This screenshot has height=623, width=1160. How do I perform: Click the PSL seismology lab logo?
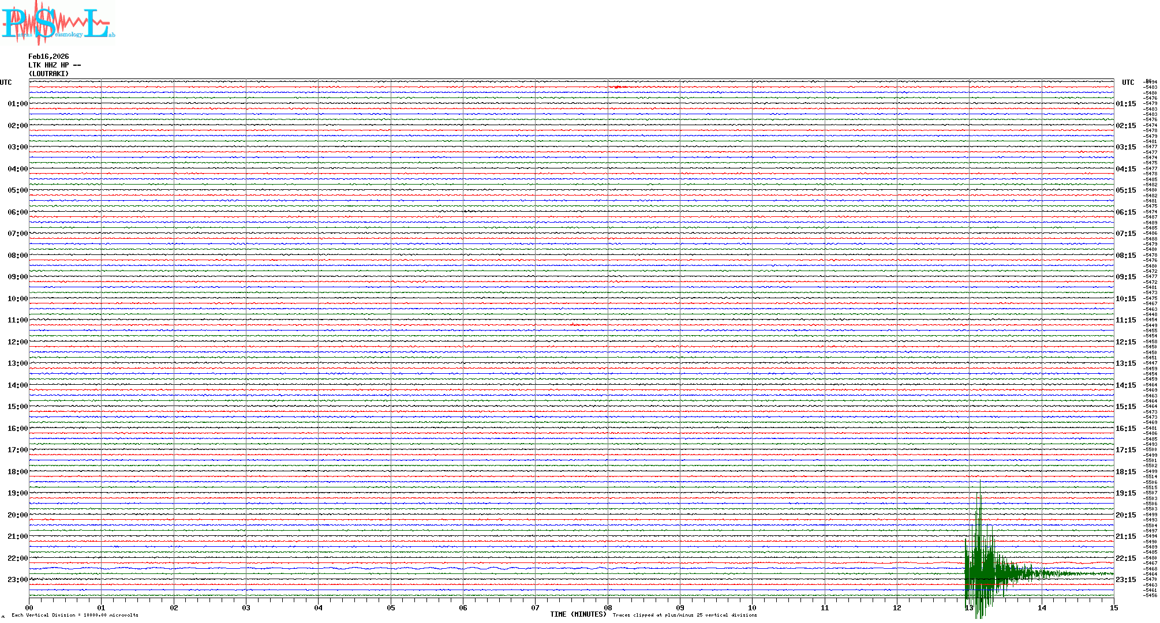58,22
